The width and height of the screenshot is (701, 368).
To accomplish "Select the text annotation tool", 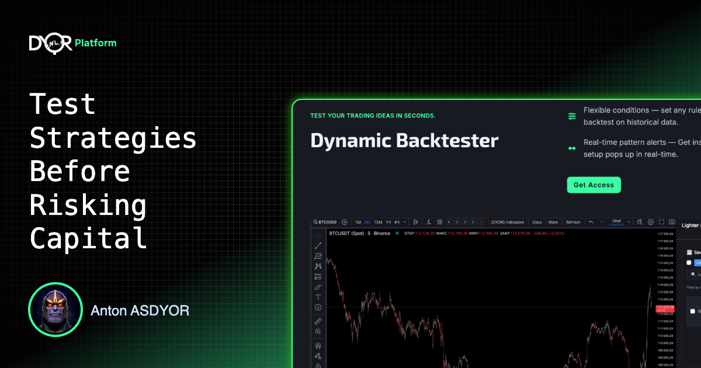I will click(x=318, y=297).
